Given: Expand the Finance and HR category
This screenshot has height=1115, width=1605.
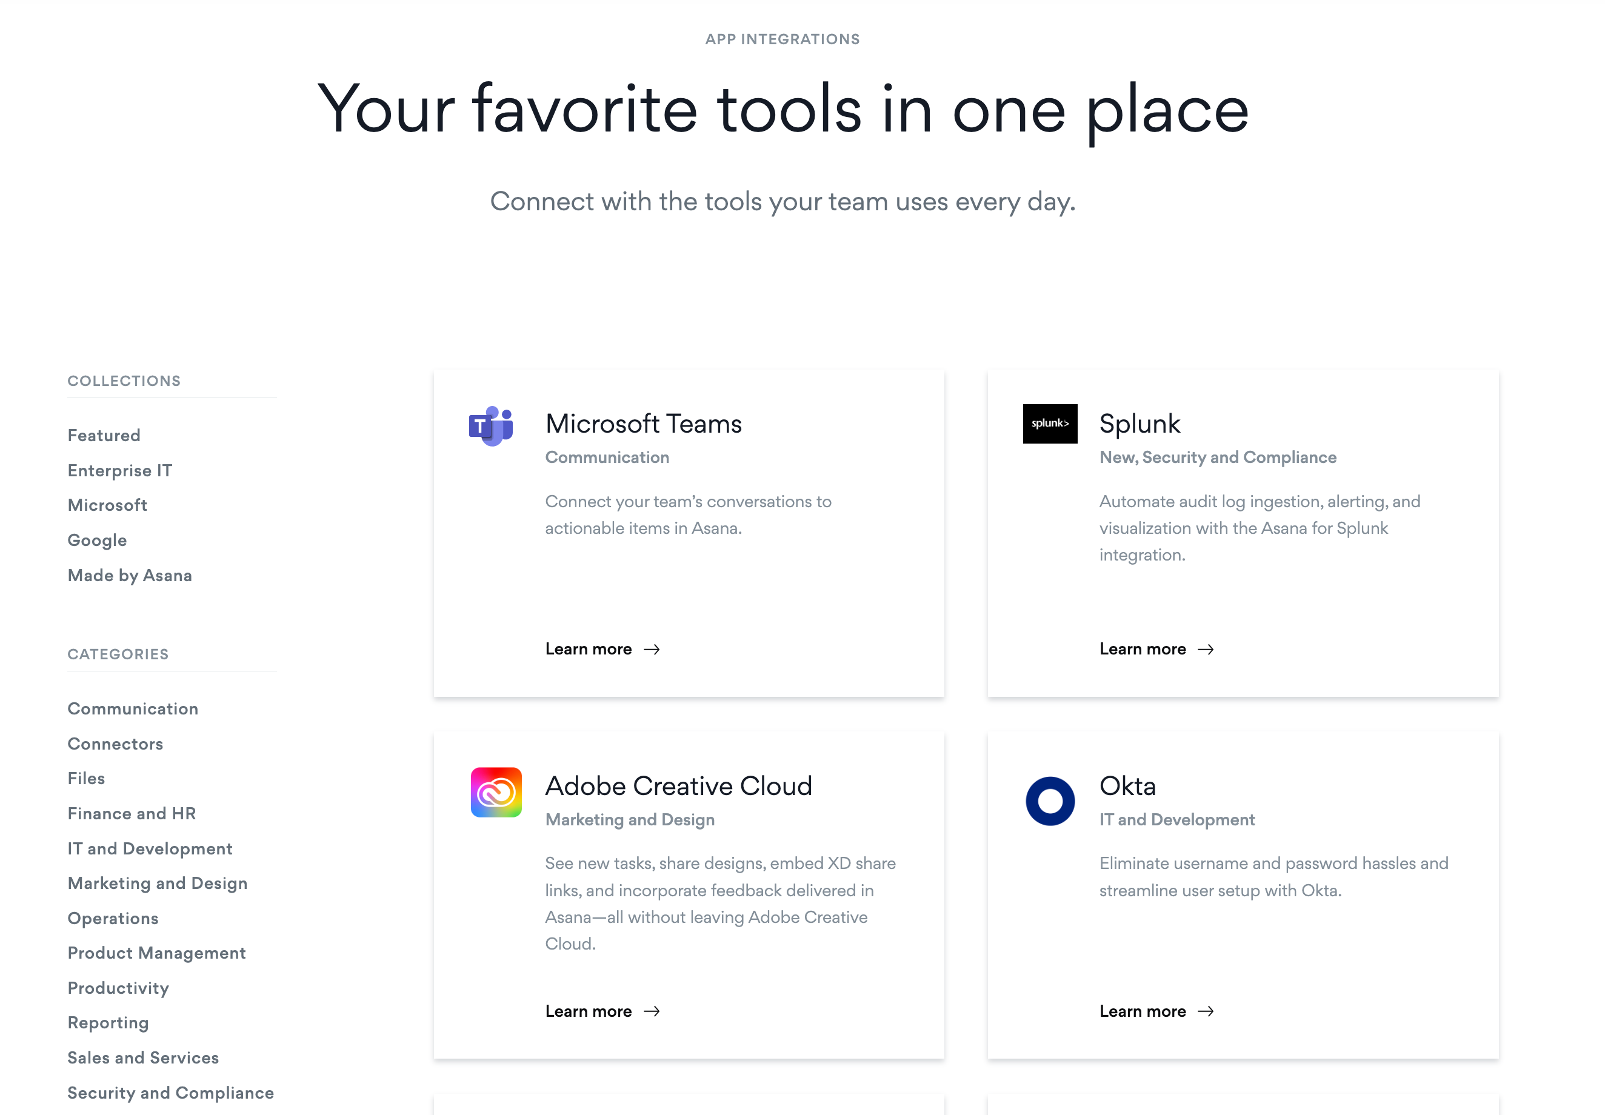Looking at the screenshot, I should (x=132, y=813).
